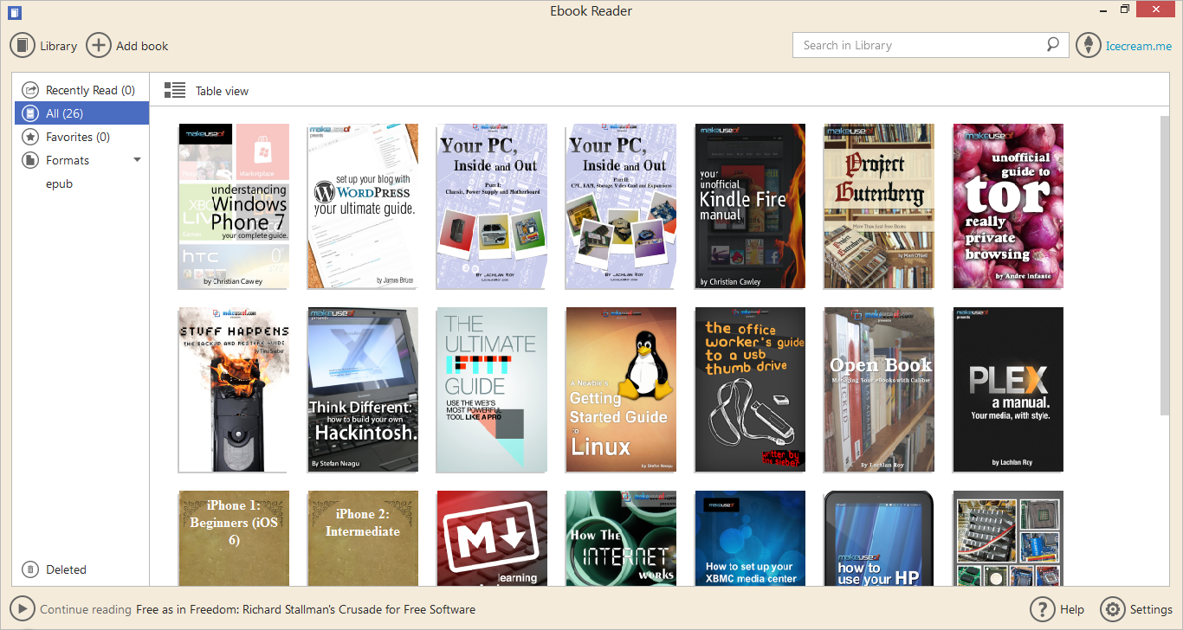Open the XBMC media center book
Viewport: 1183px width, 630px height.
coord(750,538)
